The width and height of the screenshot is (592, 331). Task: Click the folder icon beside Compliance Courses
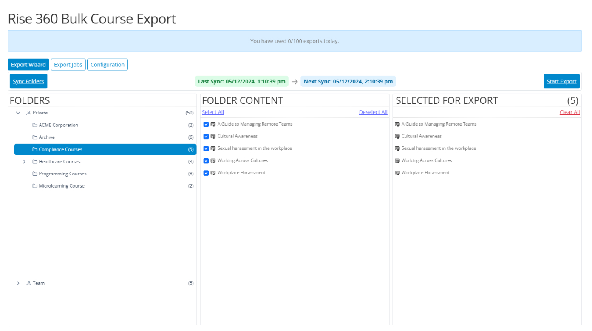[x=35, y=149]
